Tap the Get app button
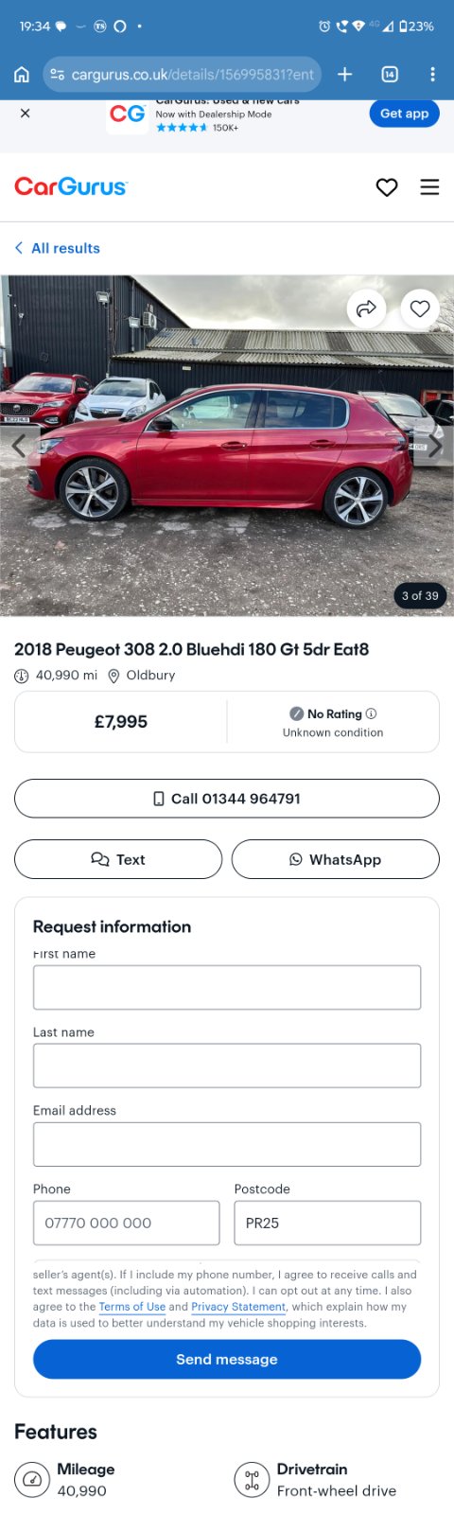Image resolution: width=454 pixels, height=1514 pixels. 404,114
